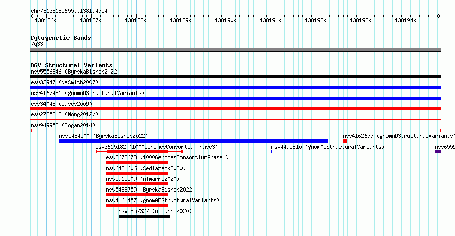Image resolution: width=455 pixels, height=236 pixels.
Task: Click the 138189k ruler label
Action: point(180,21)
